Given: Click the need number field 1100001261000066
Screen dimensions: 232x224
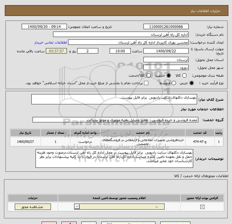Looking at the screenshot, I should click(166, 26).
